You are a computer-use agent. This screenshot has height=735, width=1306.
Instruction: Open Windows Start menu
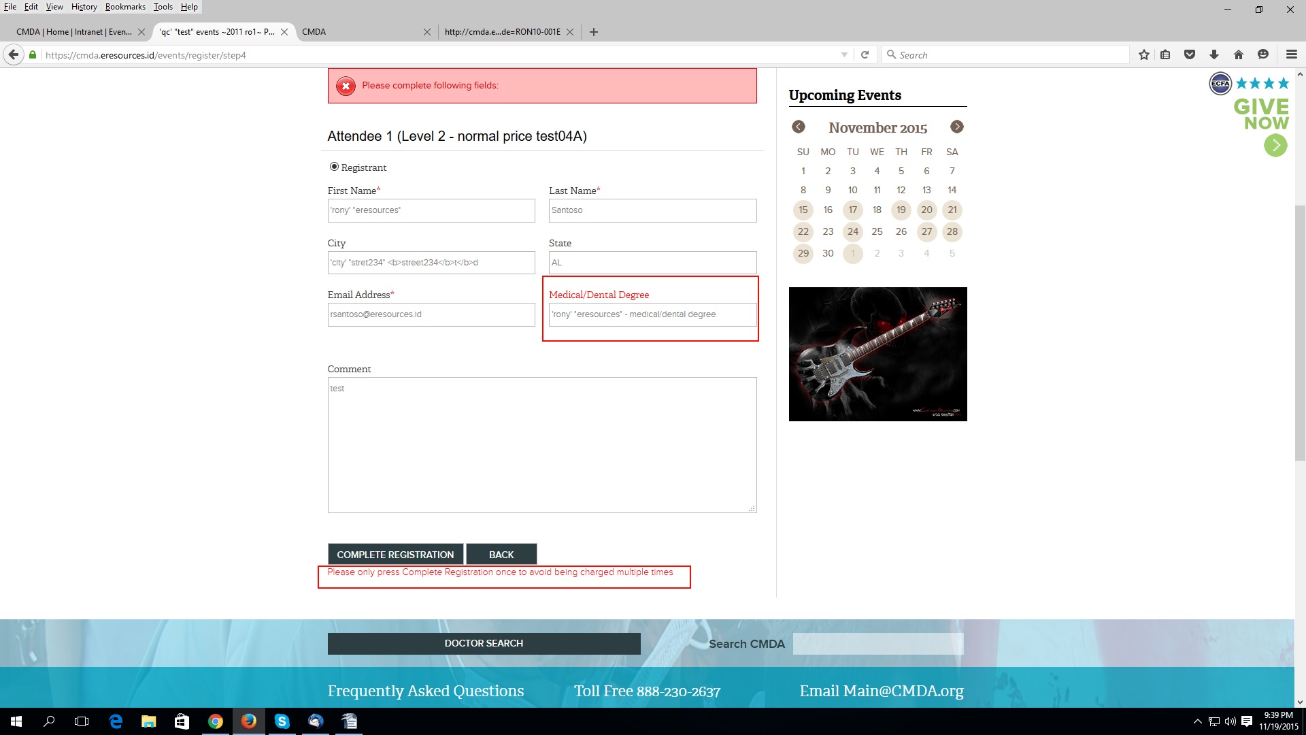tap(16, 721)
